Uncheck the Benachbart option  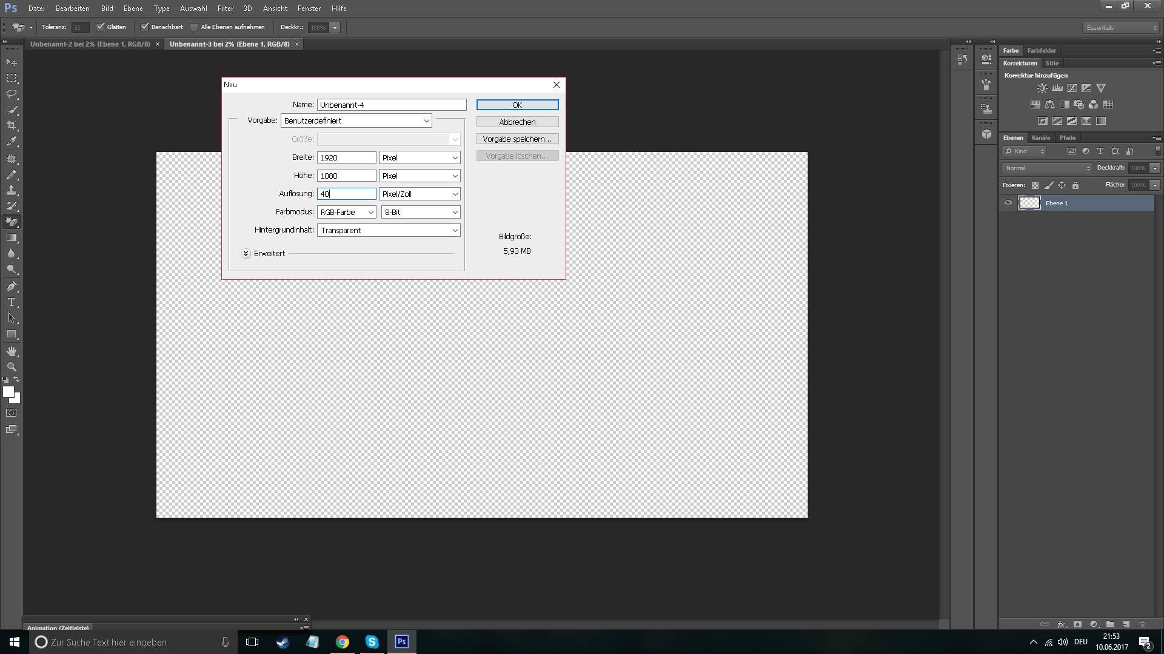[x=145, y=27]
